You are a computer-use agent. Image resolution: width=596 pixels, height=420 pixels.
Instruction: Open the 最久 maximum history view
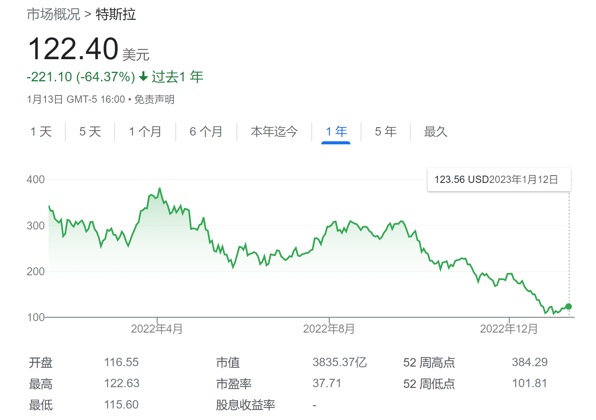tap(435, 131)
